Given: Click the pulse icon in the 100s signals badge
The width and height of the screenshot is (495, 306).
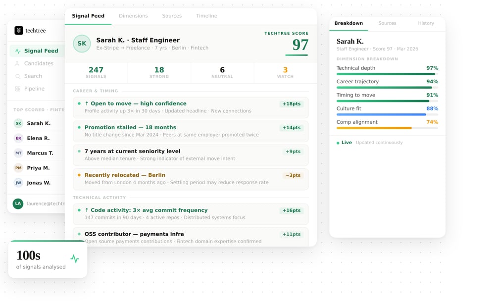Looking at the screenshot, I should tap(75, 259).
